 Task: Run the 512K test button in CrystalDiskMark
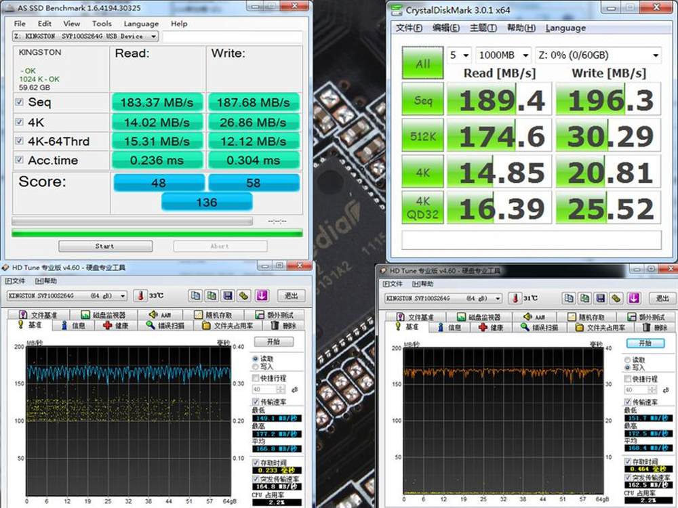pyautogui.click(x=422, y=136)
